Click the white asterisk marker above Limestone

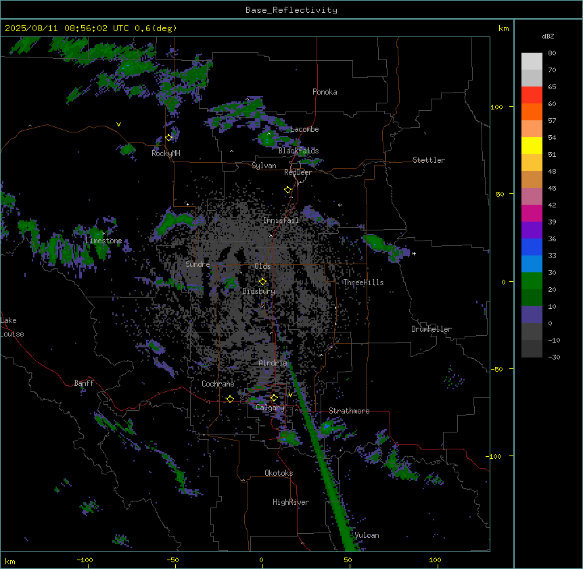click(103, 234)
